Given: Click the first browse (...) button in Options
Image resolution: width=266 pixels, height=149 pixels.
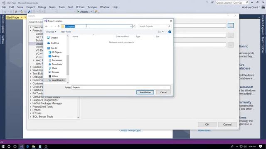Looking at the screenshot, I should [231, 26].
